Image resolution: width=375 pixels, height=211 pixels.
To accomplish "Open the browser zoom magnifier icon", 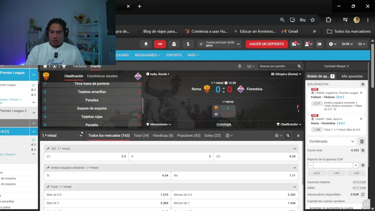I will 282,20.
